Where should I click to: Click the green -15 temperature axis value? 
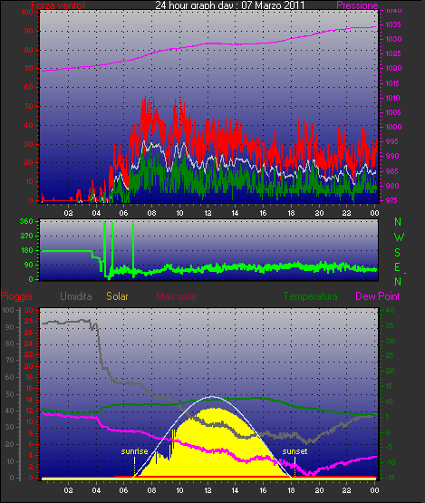(390, 478)
